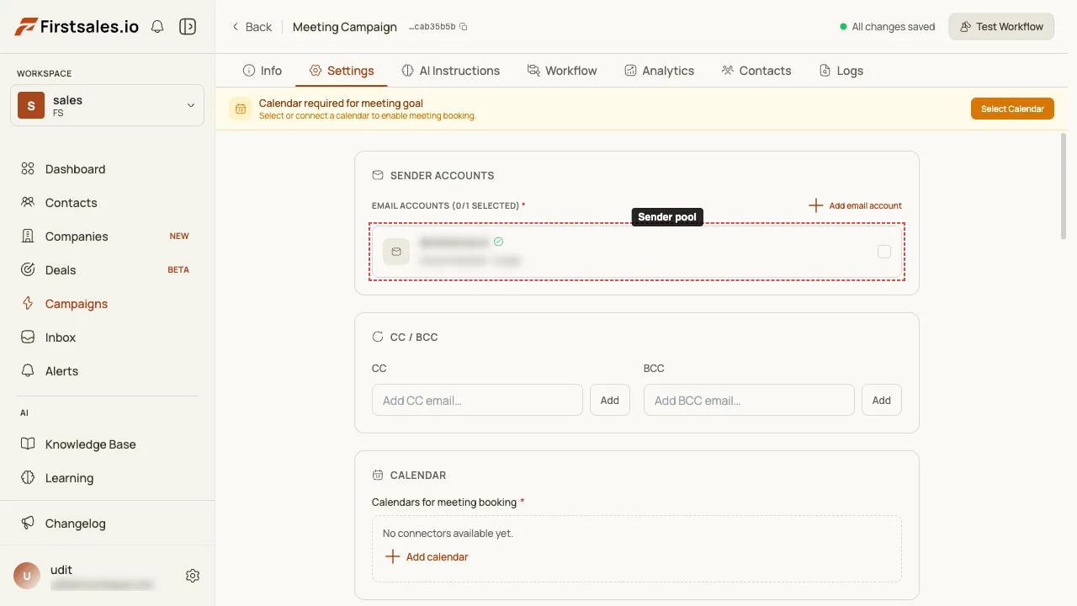Click Select Calendar button
The height and width of the screenshot is (606, 1077).
click(x=1012, y=109)
